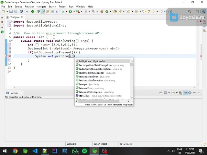The height and width of the screenshot is (155, 207).
Task: Click the New Java Package icon
Action: (x=102, y=12)
